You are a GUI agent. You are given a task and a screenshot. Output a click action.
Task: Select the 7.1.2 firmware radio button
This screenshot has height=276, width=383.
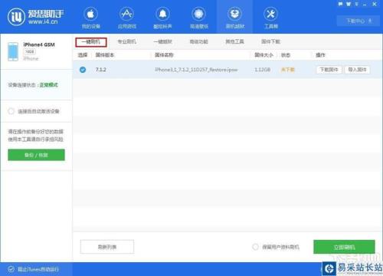pyautogui.click(x=83, y=70)
